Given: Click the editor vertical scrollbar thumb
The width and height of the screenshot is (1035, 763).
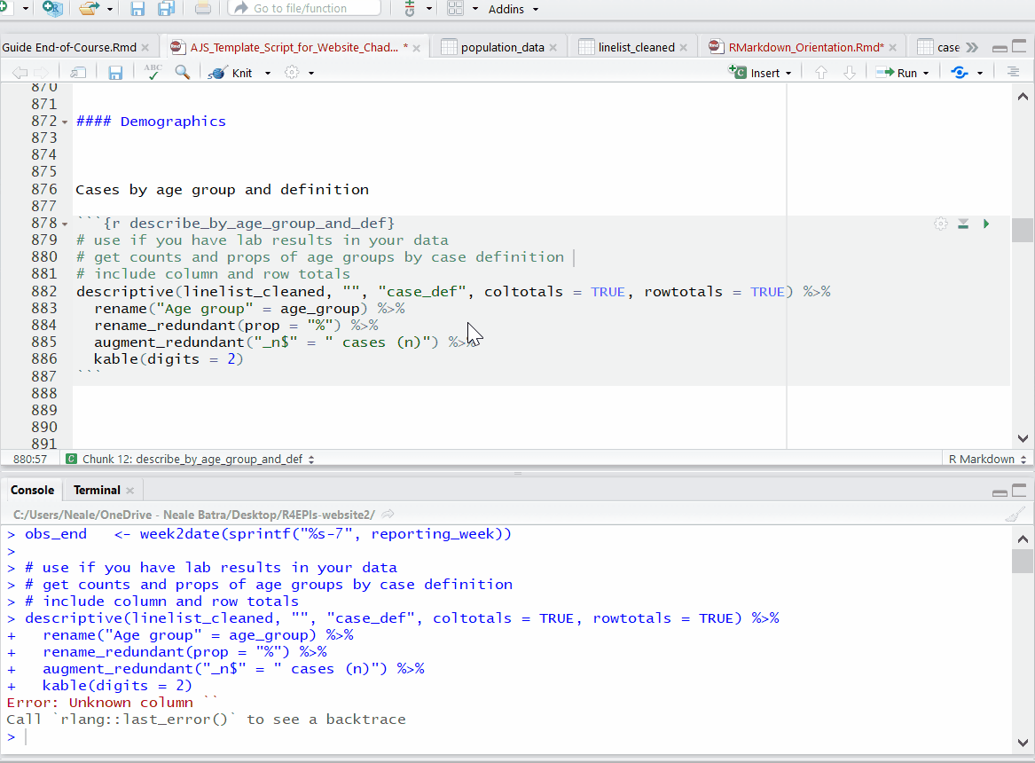Looking at the screenshot, I should [1023, 231].
